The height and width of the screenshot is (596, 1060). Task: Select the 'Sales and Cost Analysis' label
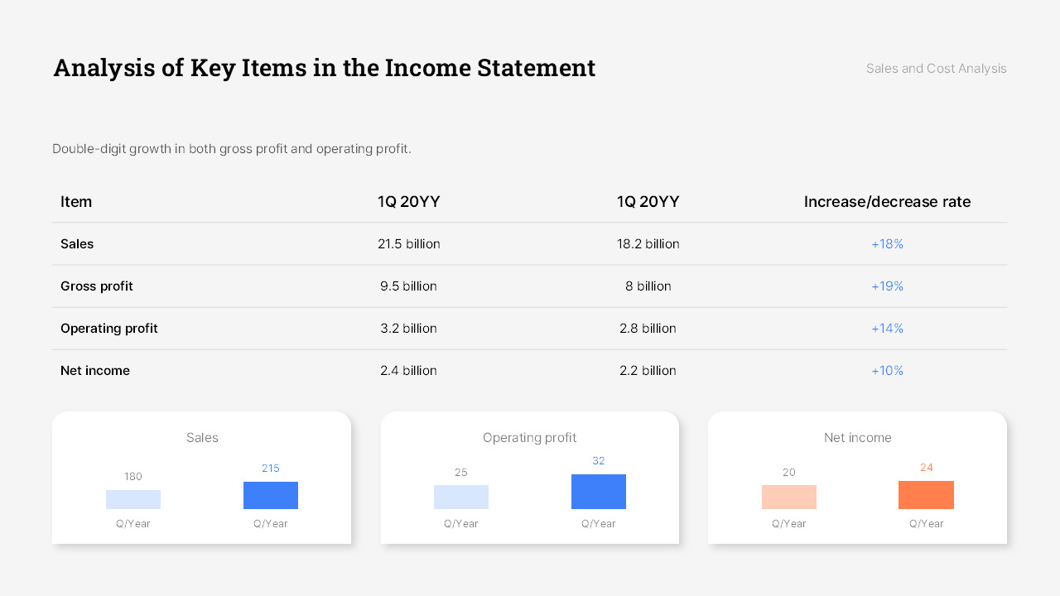click(936, 68)
